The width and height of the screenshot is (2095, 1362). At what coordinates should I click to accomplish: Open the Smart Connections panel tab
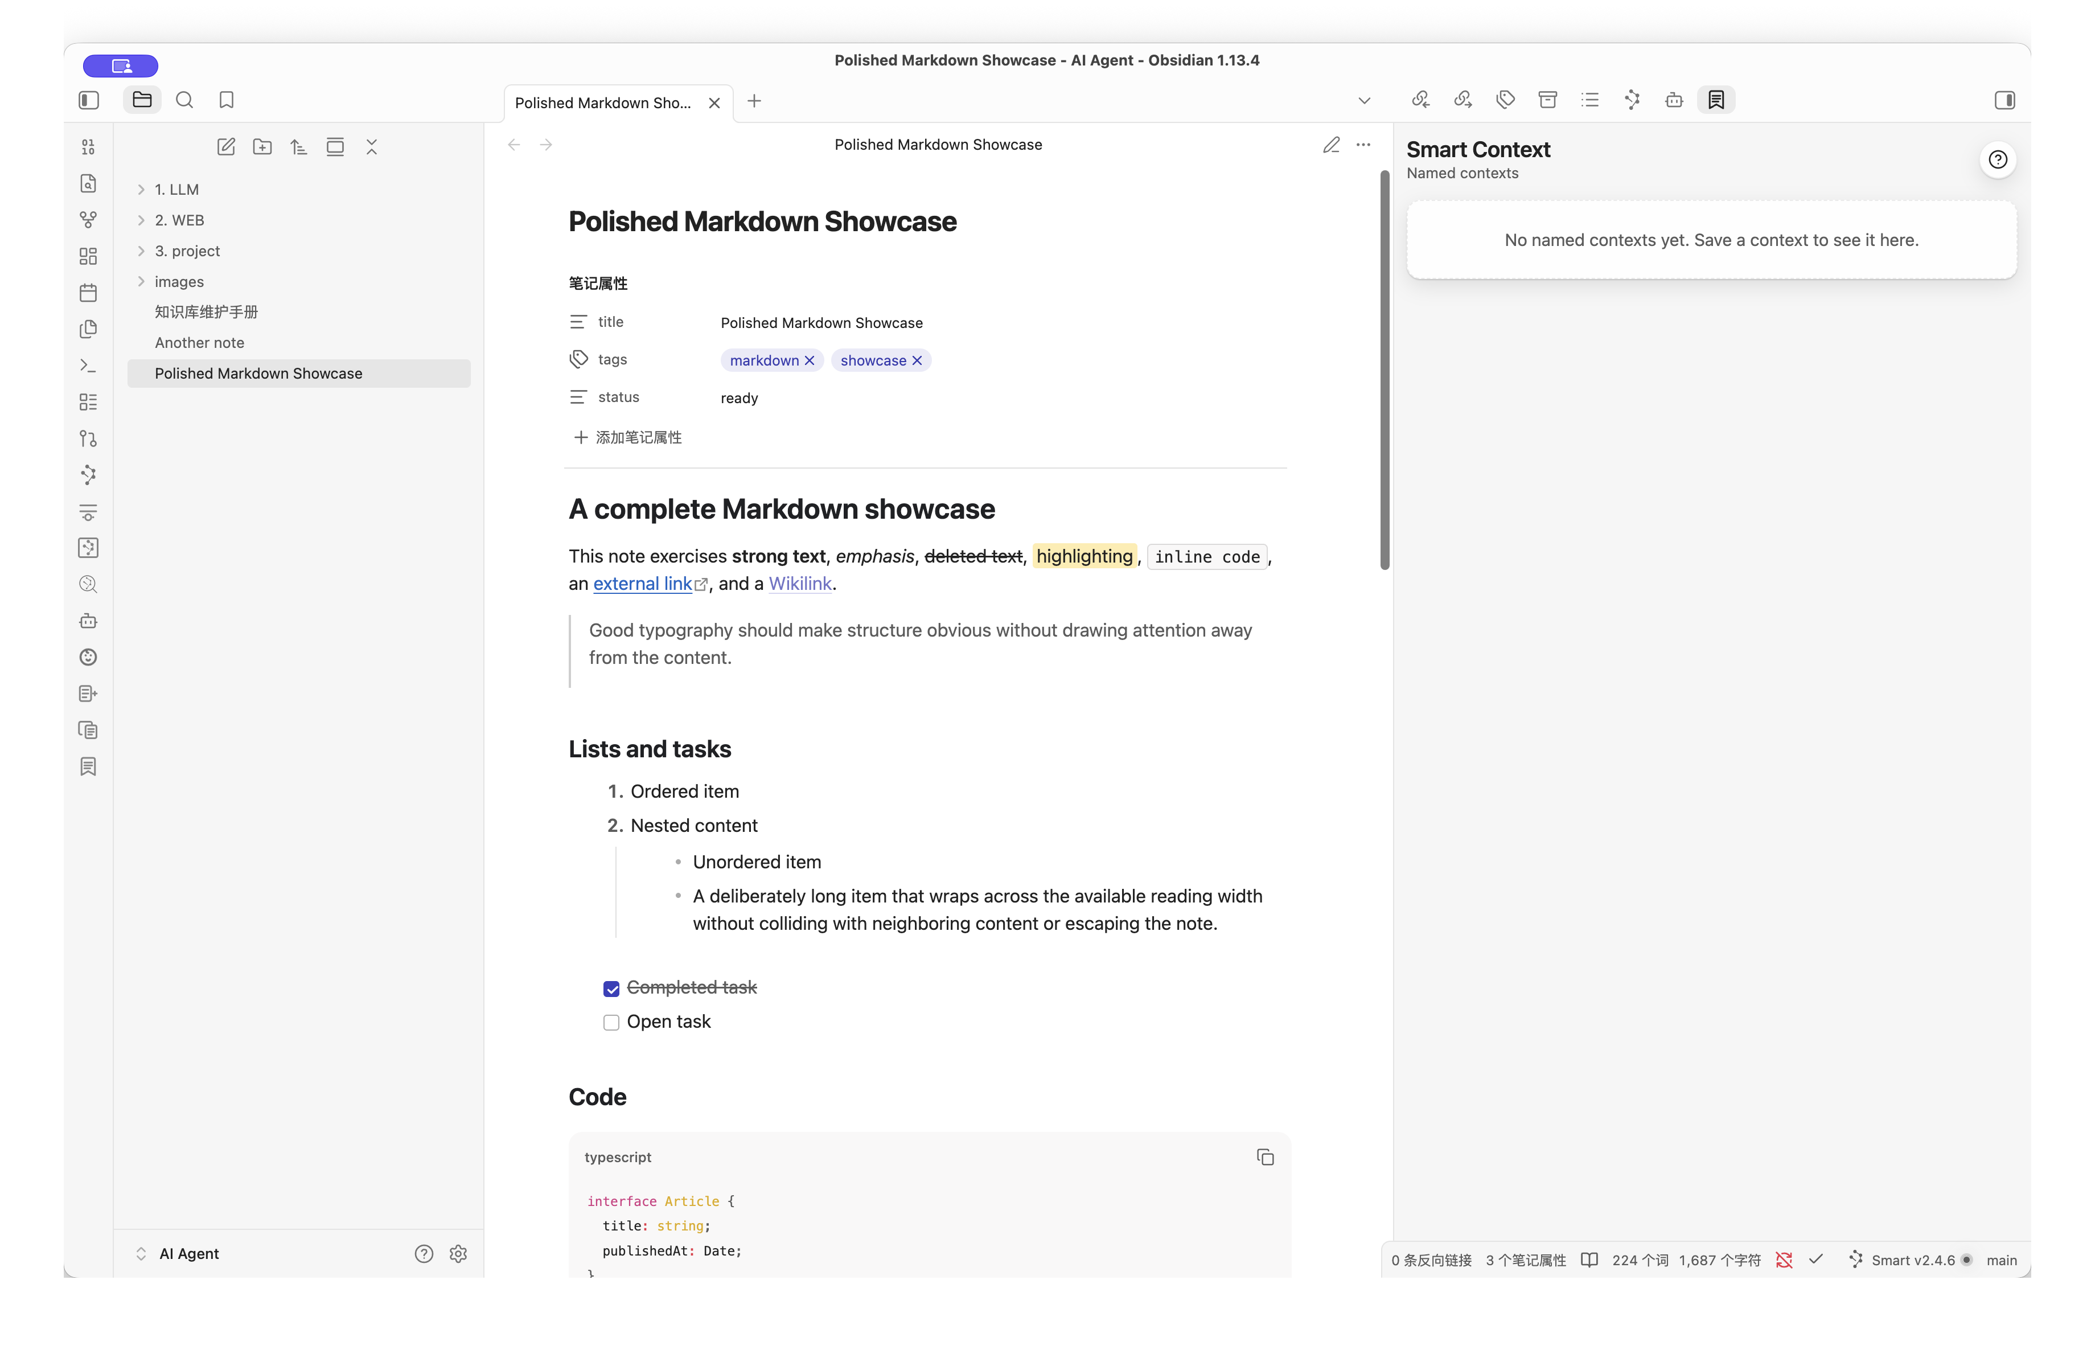[x=1632, y=100]
